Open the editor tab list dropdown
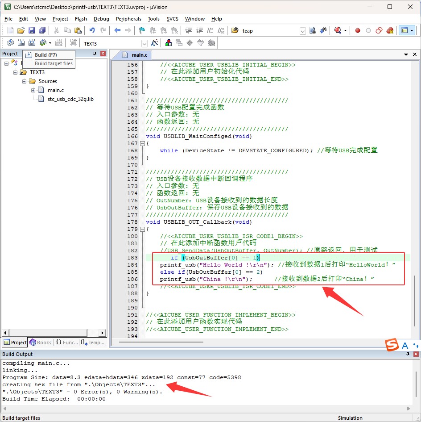Screen dimensions: 421x422 click(406, 54)
